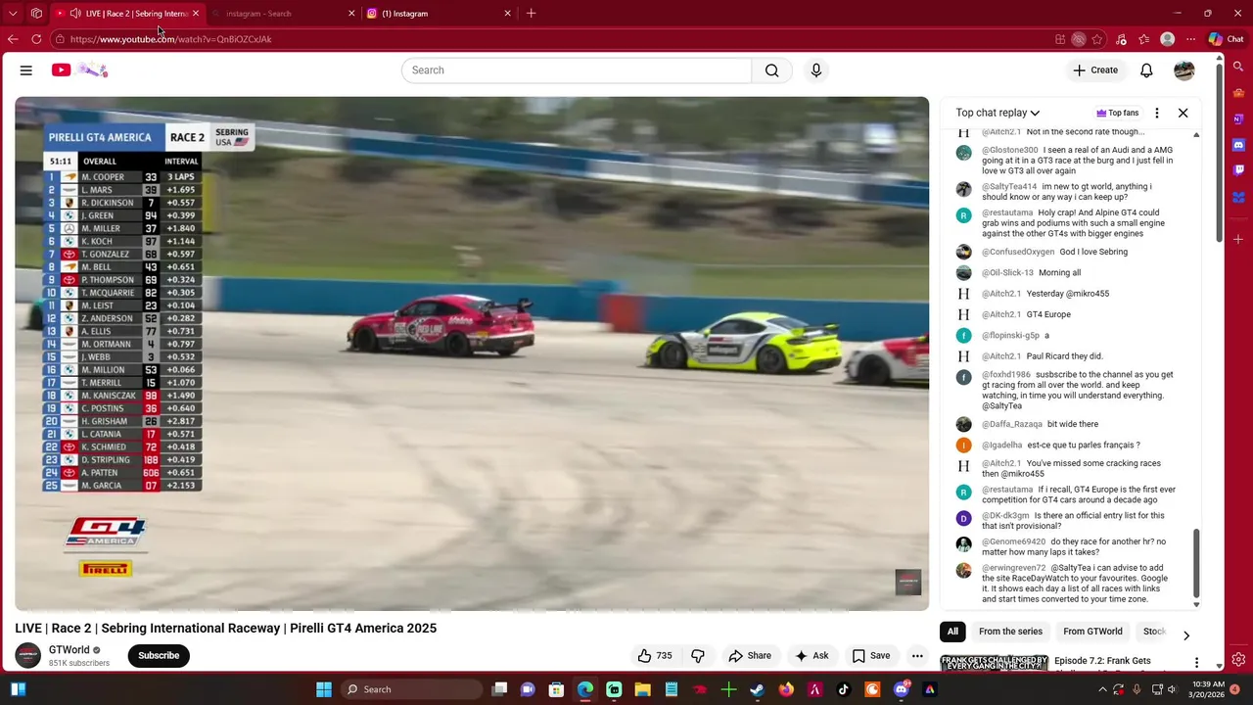The image size is (1253, 705).
Task: Switch to the Instagram Search tab
Action: pos(282,14)
